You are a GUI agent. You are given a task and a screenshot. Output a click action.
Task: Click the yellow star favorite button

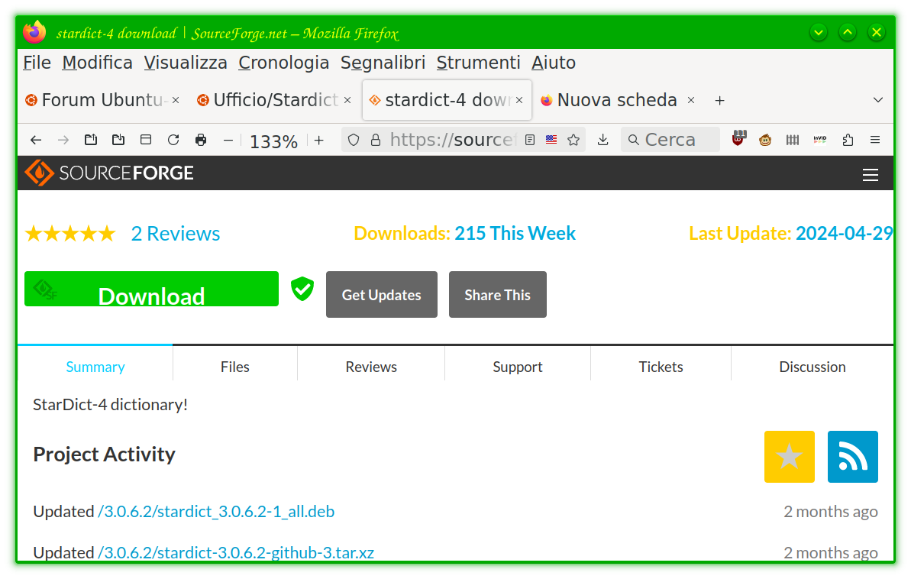[789, 457]
